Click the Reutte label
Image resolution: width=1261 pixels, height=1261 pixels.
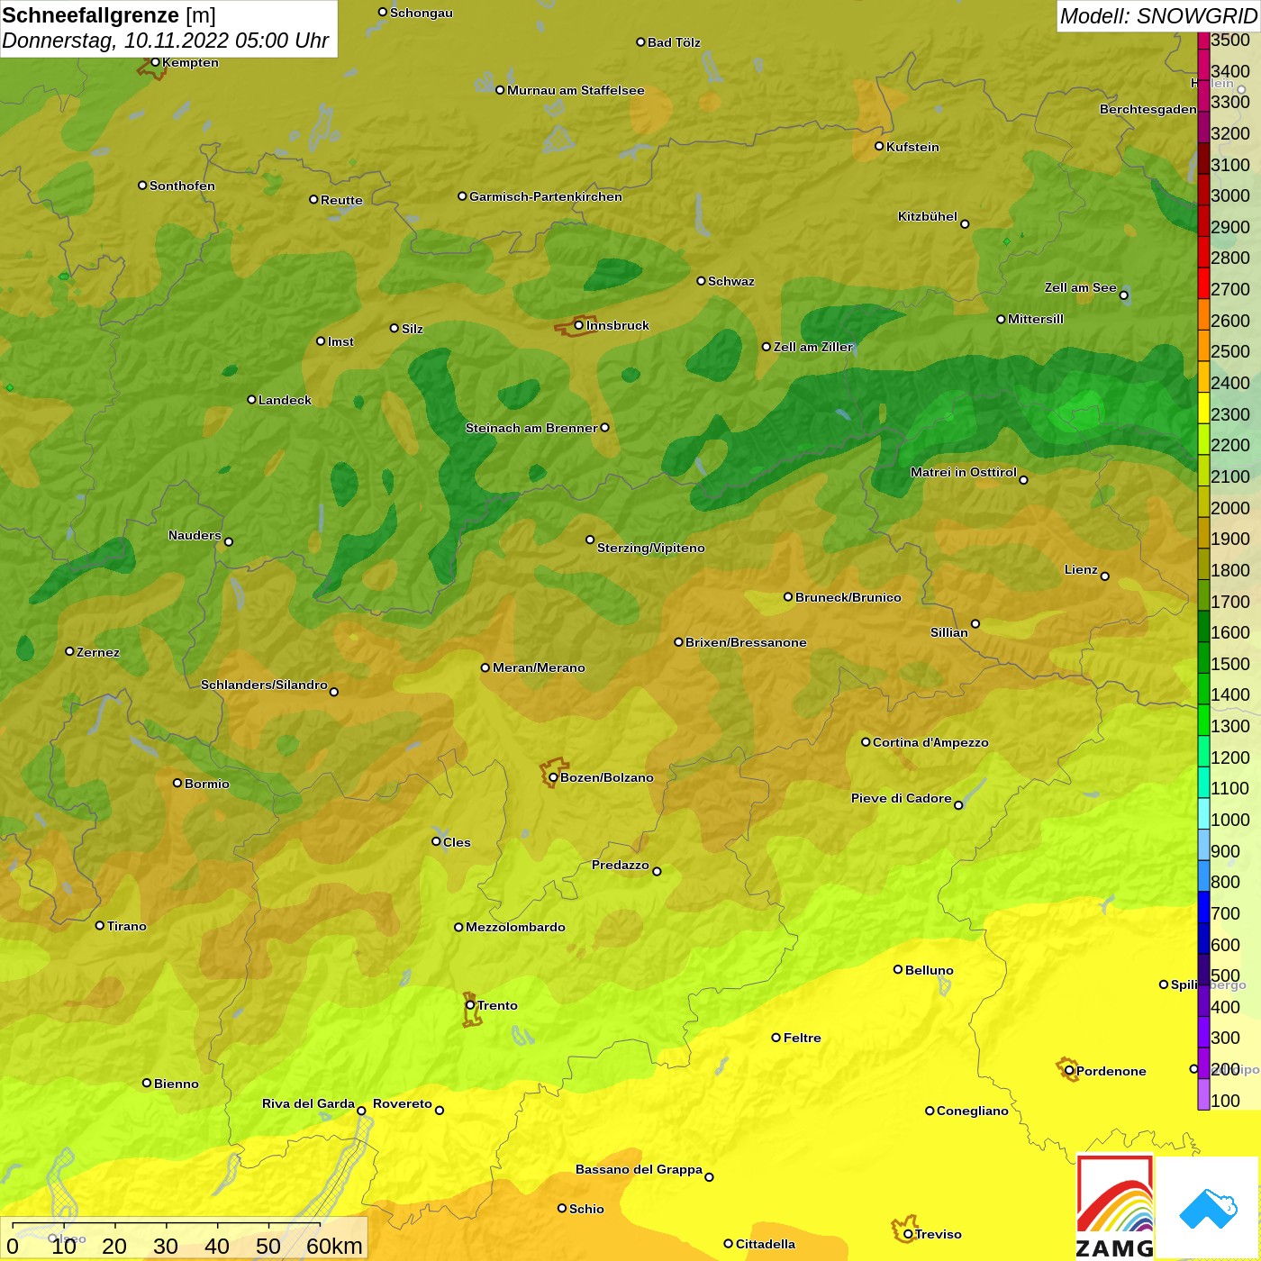(341, 200)
